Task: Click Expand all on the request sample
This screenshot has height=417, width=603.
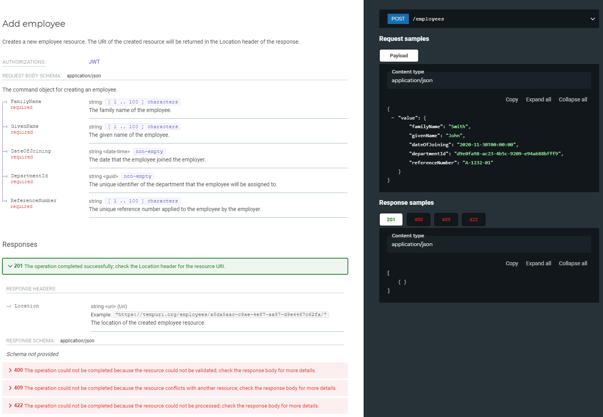Action: click(x=538, y=99)
